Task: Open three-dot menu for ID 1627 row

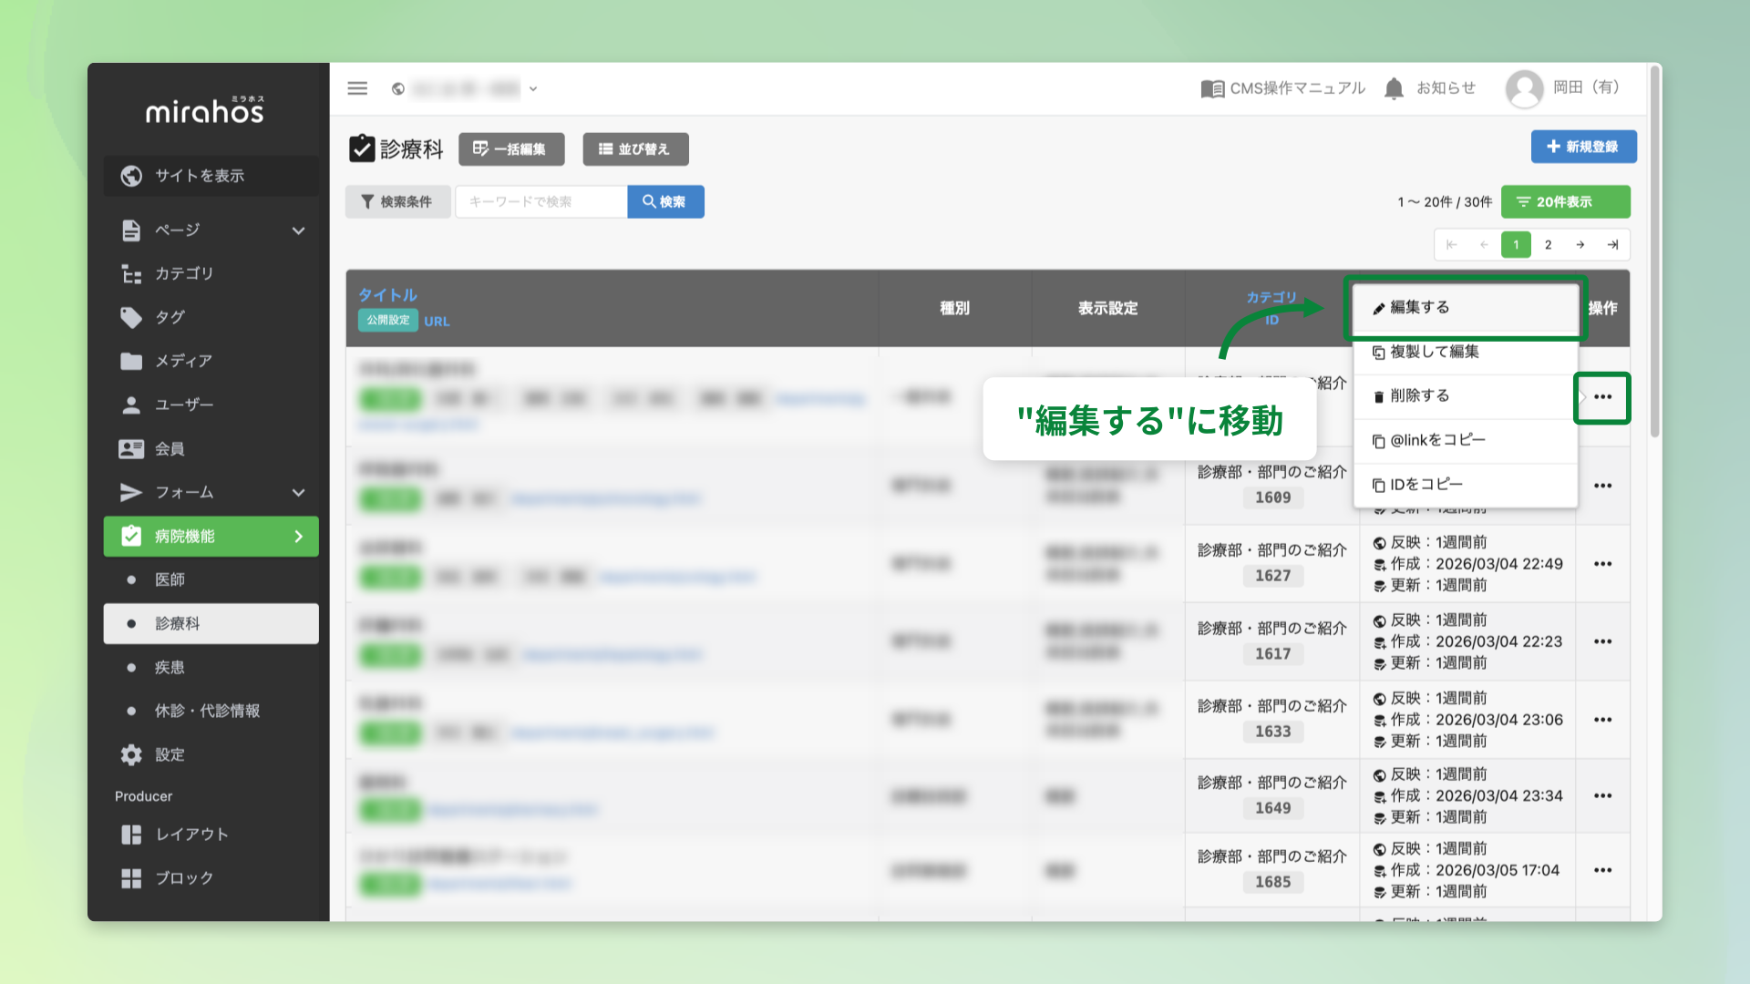Action: pos(1603,564)
